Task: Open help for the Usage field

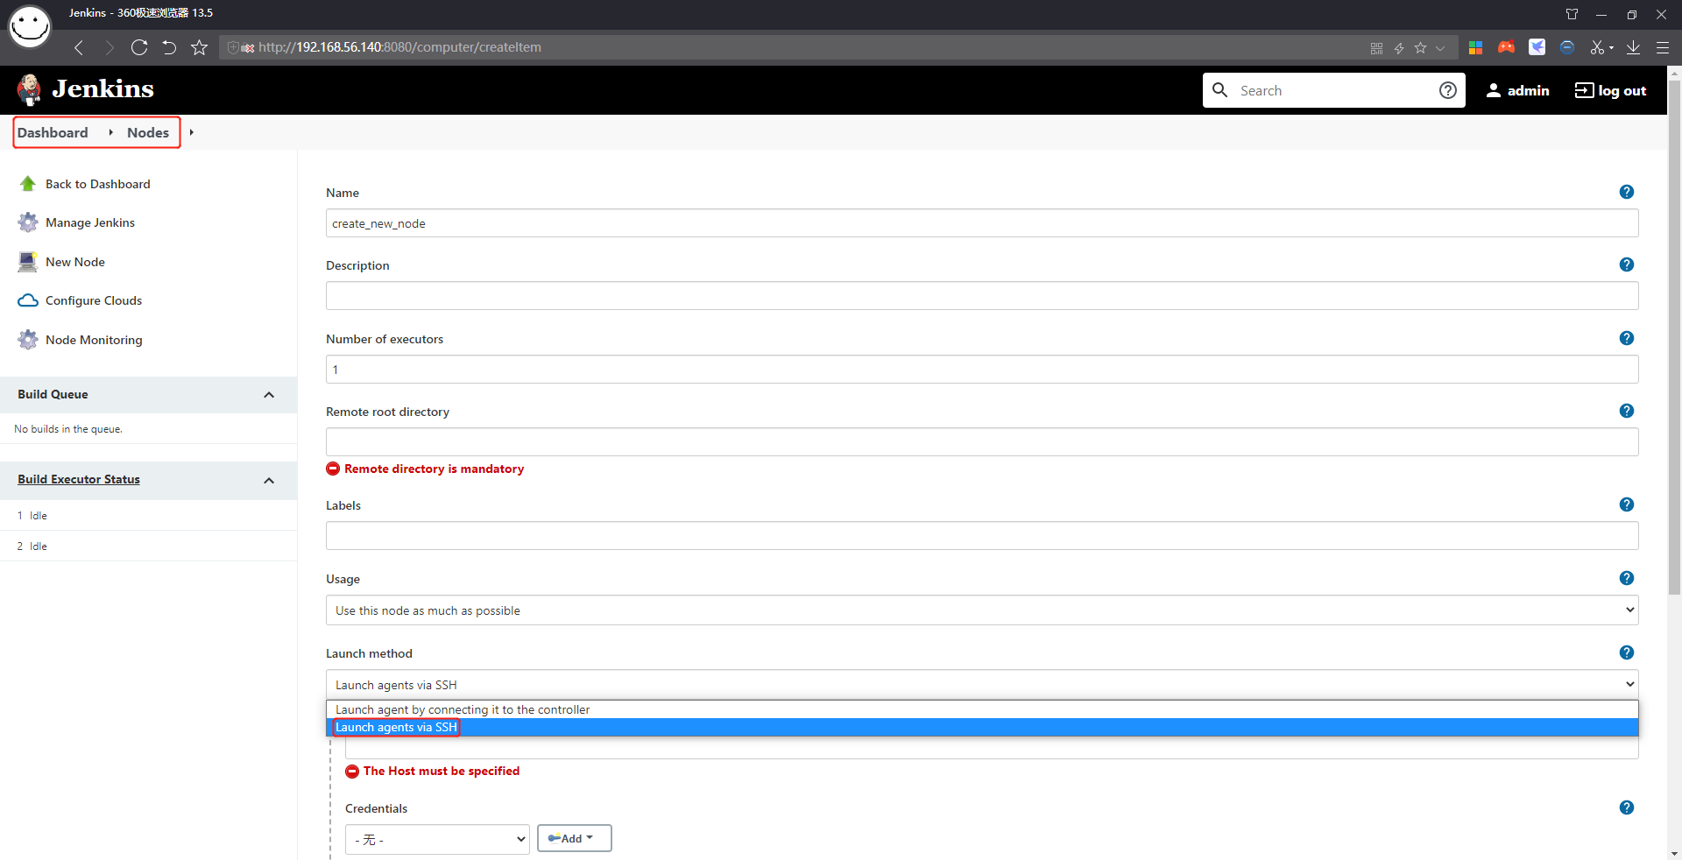Action: tap(1627, 578)
